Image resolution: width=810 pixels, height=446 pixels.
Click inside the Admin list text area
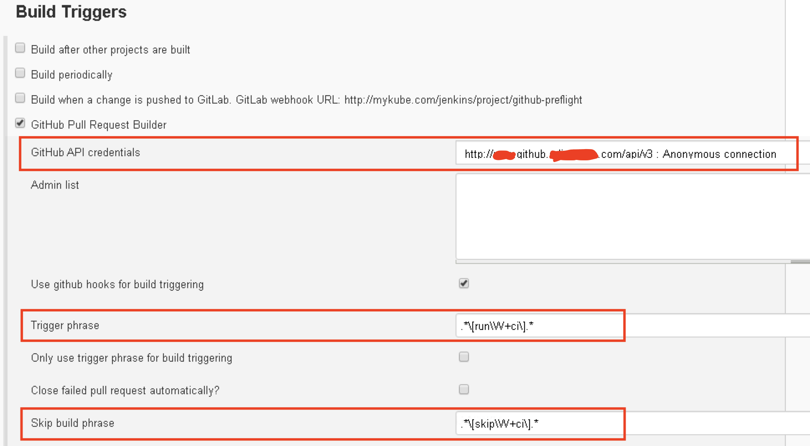(x=627, y=216)
